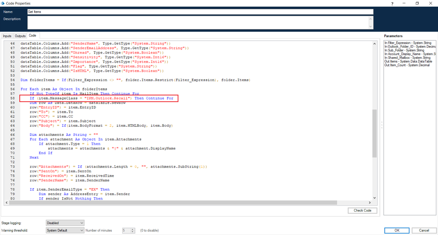438x235 pixels.
Task: Switch to the Inputs tab
Action: 7,36
